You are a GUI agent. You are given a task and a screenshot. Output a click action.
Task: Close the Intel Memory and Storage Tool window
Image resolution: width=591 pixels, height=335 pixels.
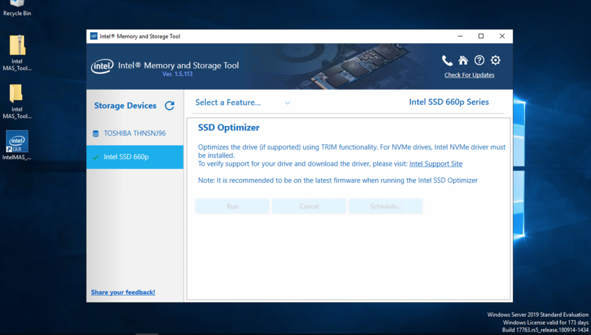pyautogui.click(x=502, y=36)
